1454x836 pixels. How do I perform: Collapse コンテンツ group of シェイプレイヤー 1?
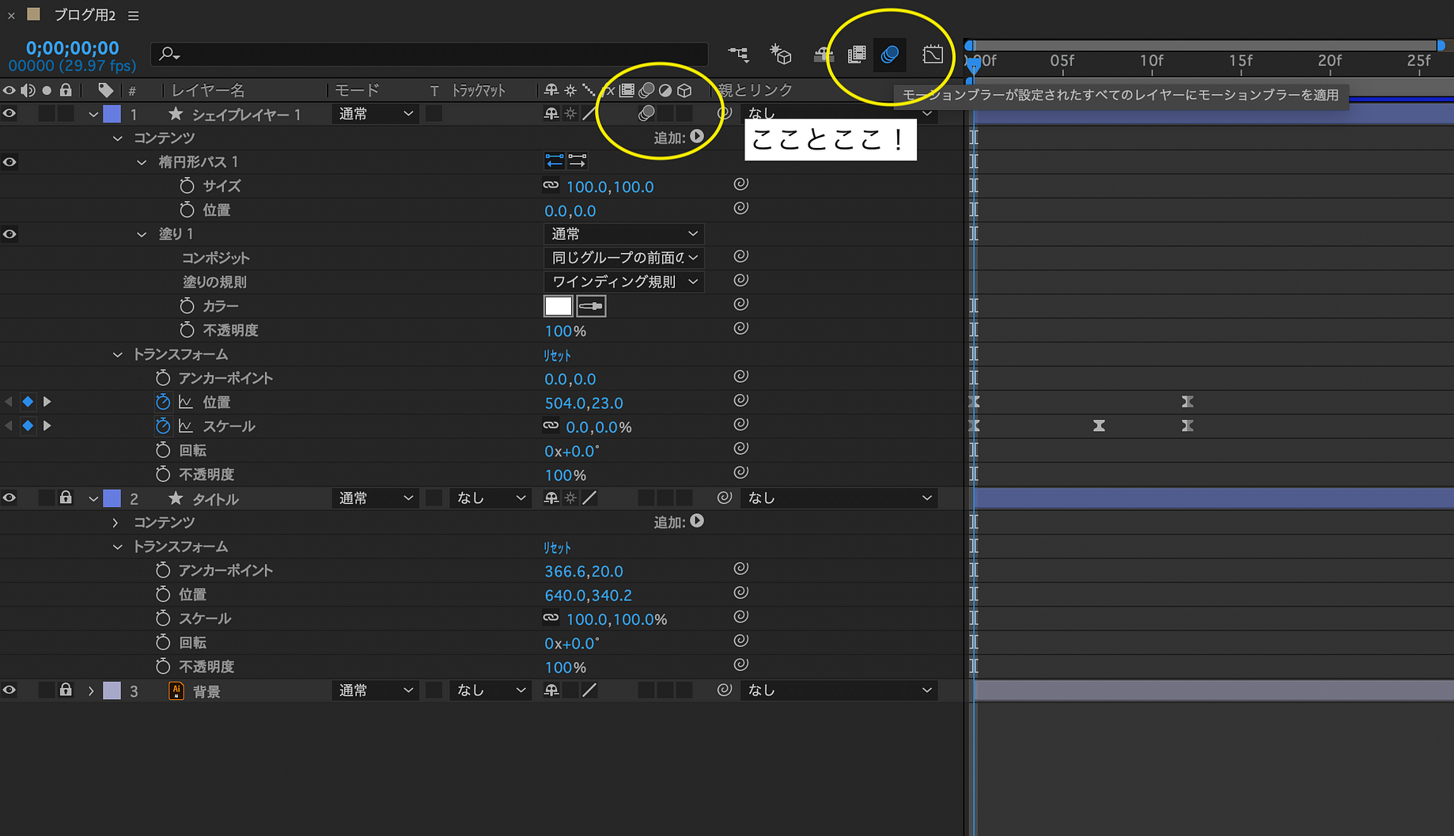[x=118, y=138]
